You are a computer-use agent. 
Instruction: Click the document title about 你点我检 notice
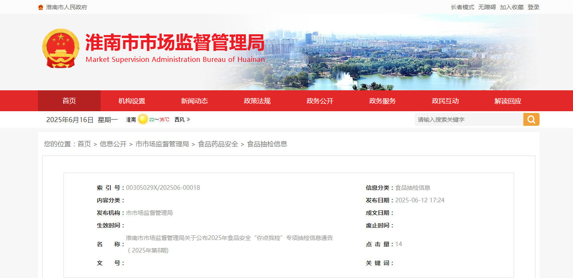[x=229, y=244]
